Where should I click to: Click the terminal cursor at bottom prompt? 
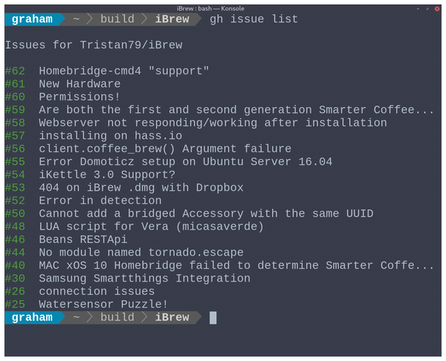[213, 318]
